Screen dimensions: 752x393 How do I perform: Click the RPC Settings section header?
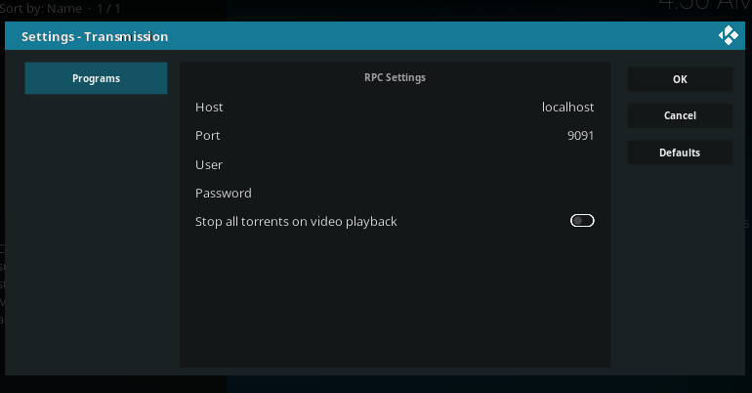click(395, 77)
